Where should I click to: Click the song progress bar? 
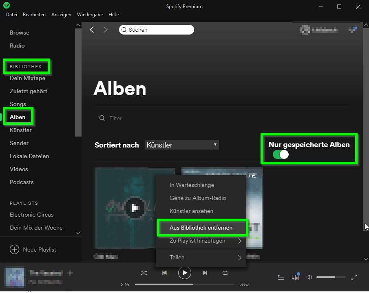(184, 284)
